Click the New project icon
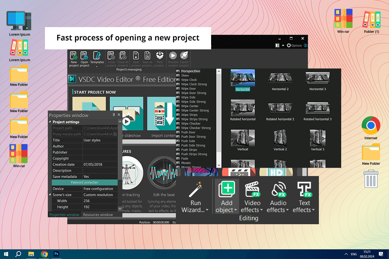The width and height of the screenshot is (389, 259). 74,55
